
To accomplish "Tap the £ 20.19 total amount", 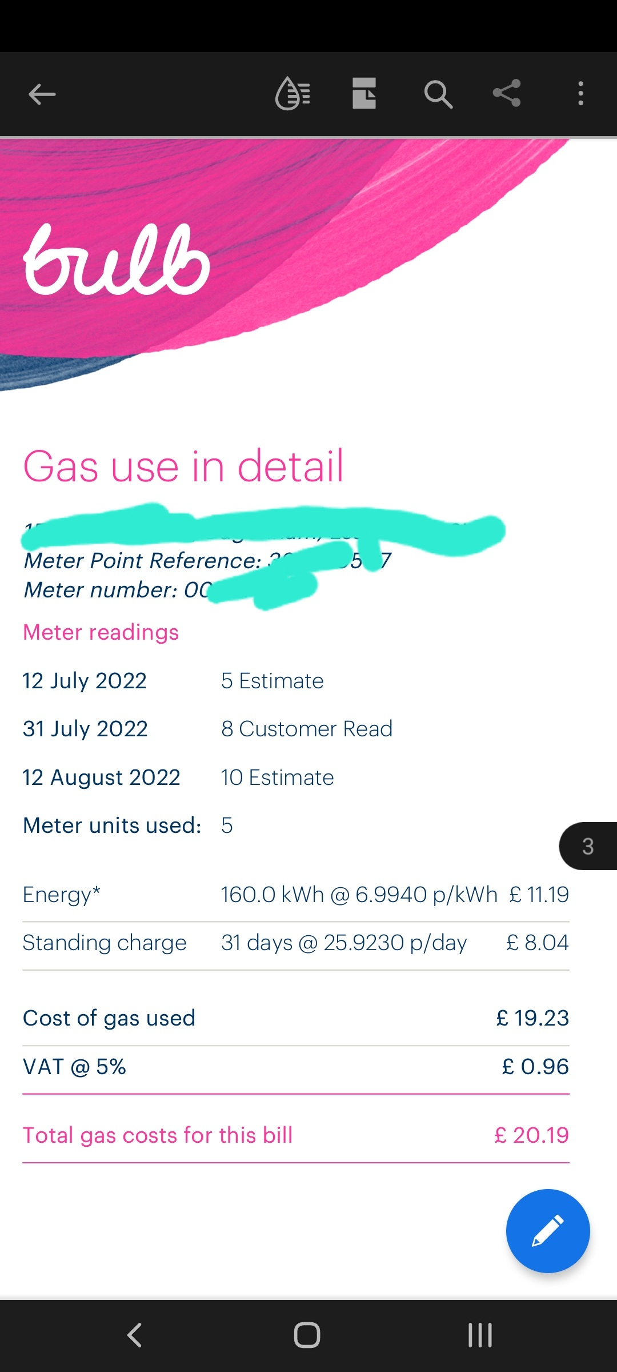I will click(531, 1135).
